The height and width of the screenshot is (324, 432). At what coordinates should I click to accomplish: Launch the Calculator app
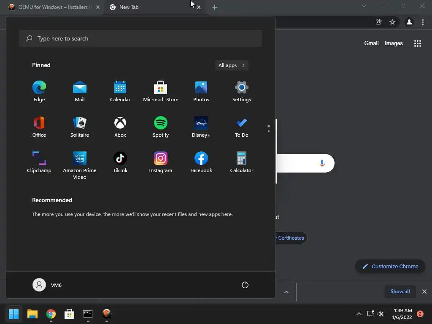click(242, 162)
